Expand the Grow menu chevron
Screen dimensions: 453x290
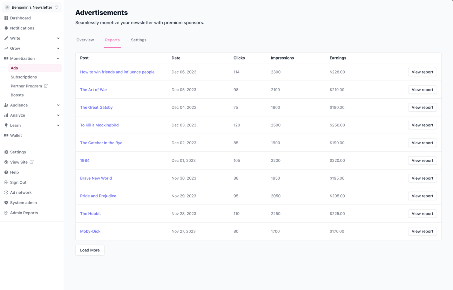(x=58, y=48)
